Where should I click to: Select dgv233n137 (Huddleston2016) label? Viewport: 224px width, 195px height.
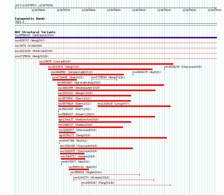[x=79, y=119]
